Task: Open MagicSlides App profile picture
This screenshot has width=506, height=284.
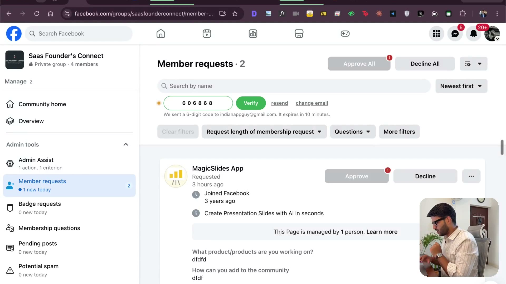Action: (176, 176)
